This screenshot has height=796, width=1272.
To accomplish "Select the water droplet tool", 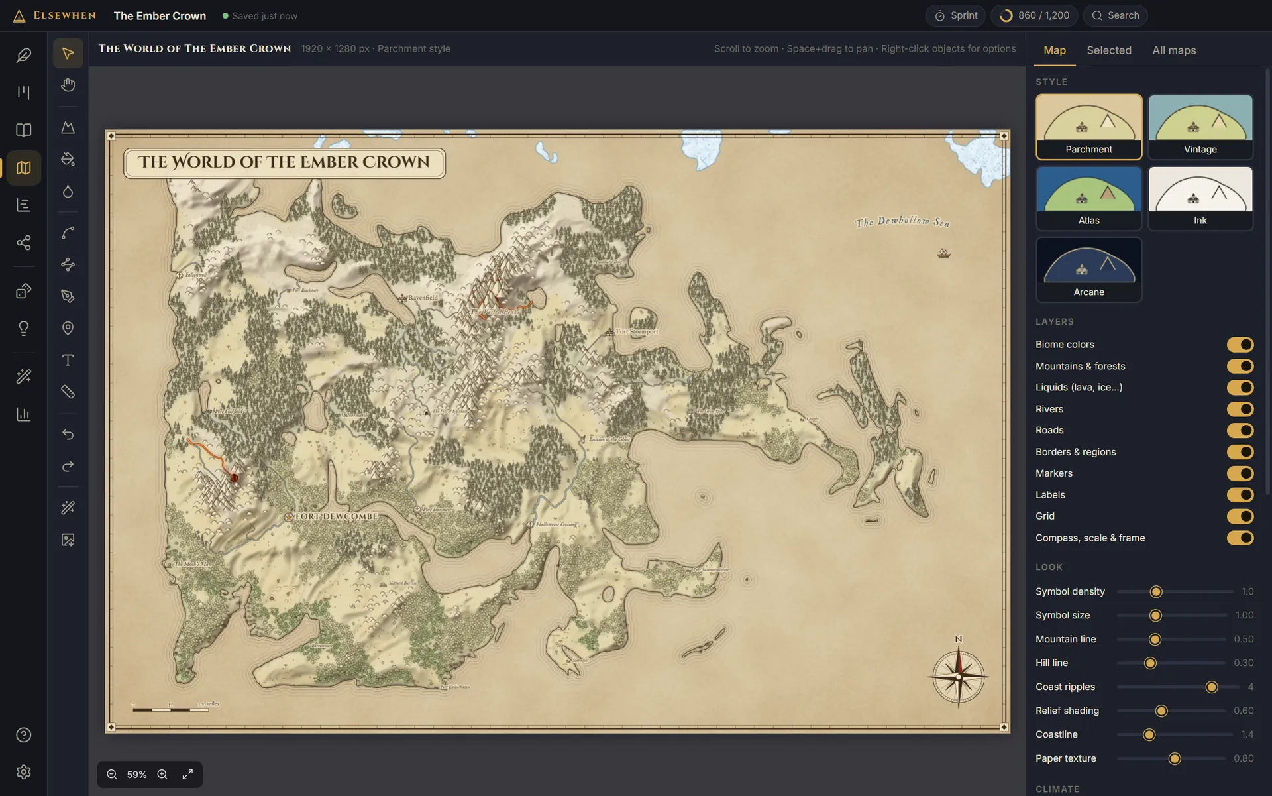I will 68,191.
